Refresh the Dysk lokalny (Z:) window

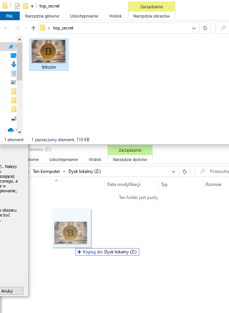point(185,171)
